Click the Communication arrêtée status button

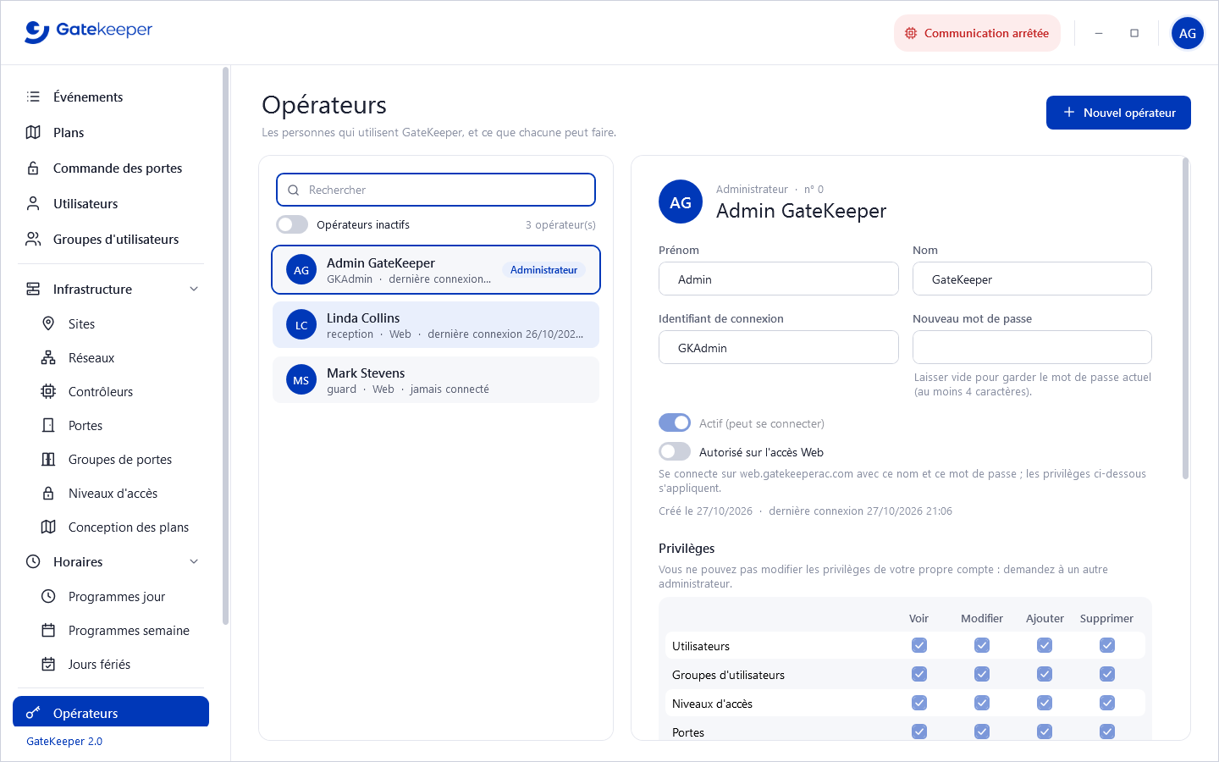pos(977,33)
